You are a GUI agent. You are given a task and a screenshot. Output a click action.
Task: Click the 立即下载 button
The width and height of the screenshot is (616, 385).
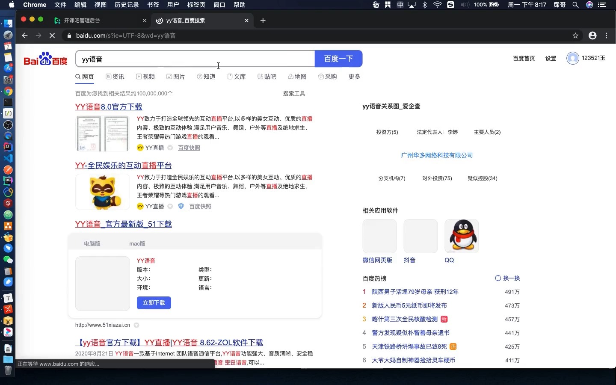click(x=154, y=302)
